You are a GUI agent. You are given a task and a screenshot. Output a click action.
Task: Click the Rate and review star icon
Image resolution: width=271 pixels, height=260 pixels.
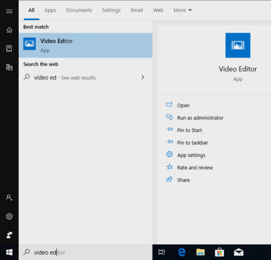pos(170,167)
